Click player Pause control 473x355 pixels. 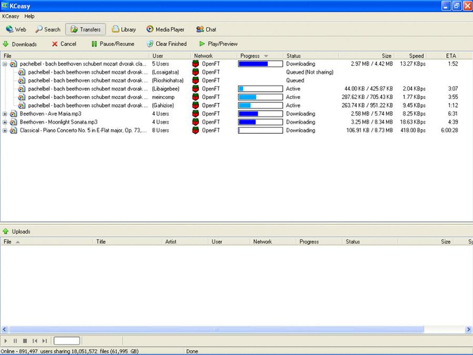15,341
